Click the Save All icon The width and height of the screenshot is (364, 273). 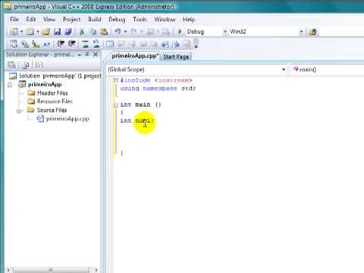pyautogui.click(x=68, y=32)
